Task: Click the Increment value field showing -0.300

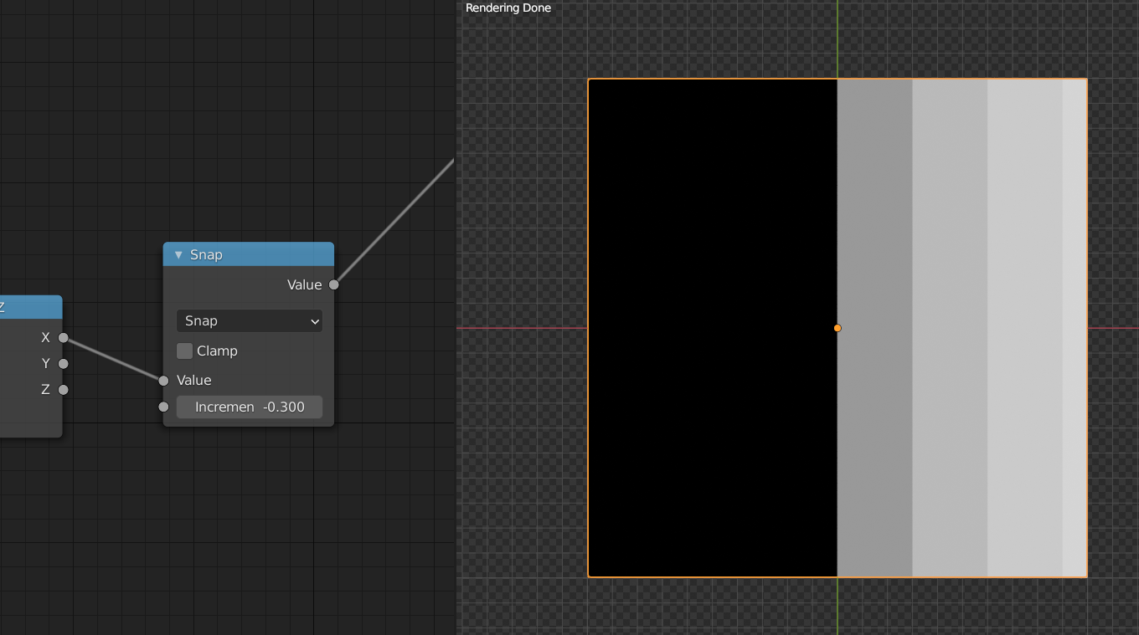Action: (x=250, y=407)
